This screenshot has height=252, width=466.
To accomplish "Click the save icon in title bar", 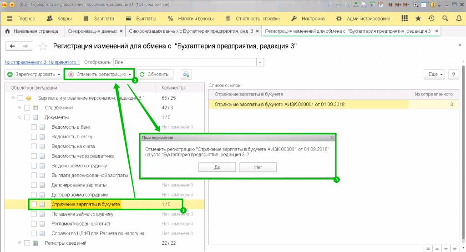I will tap(331, 5).
